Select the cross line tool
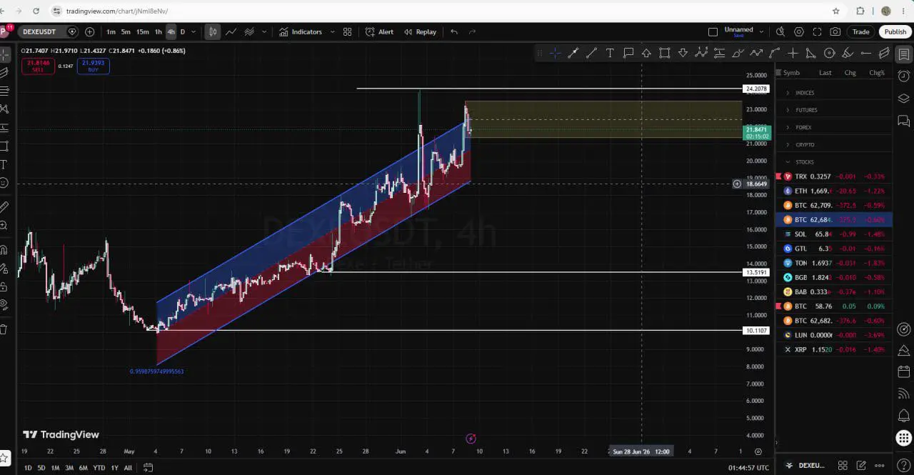The height and width of the screenshot is (475, 914). (793, 53)
